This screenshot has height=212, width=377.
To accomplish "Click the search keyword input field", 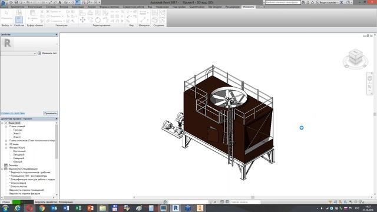I will (x=283, y=2).
